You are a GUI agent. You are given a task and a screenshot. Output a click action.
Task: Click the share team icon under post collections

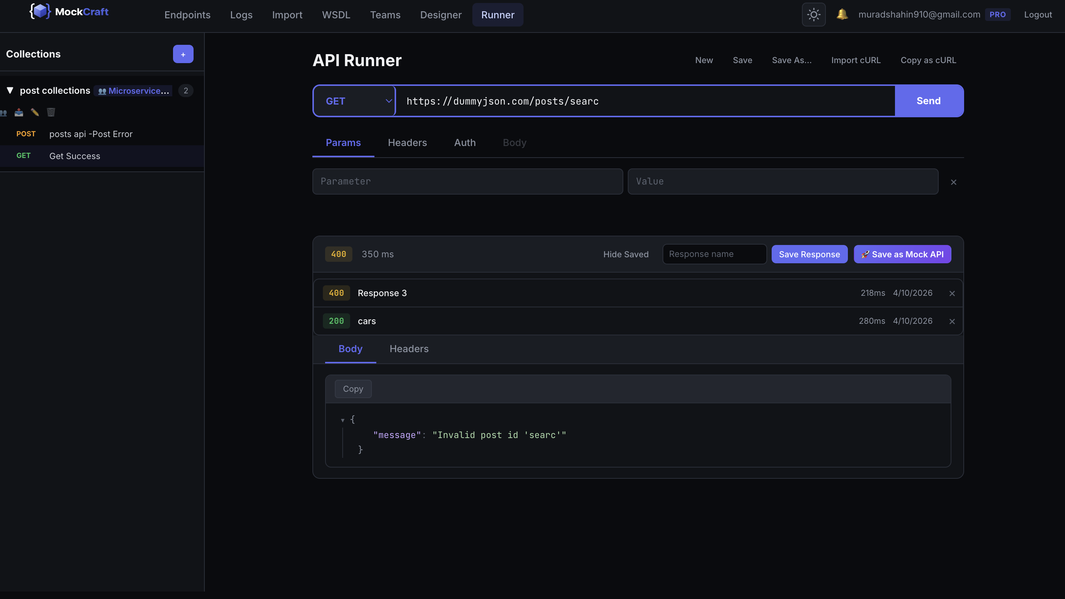pos(3,112)
